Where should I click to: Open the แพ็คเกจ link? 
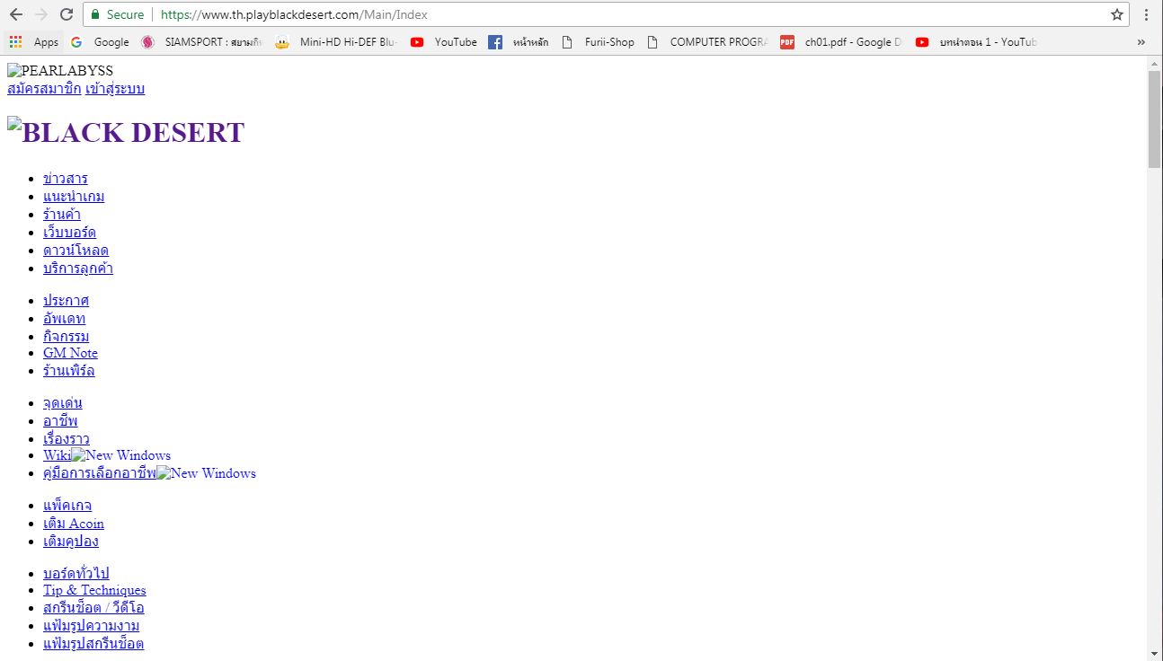coord(67,505)
